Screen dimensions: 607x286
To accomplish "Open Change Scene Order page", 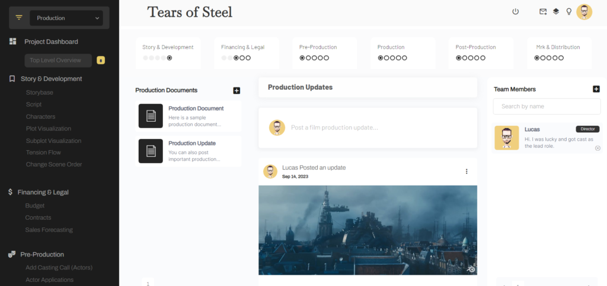I will tap(54, 164).
